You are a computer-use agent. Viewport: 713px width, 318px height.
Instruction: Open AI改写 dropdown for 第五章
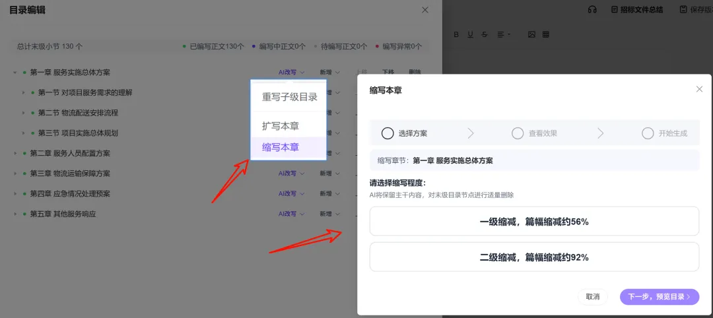point(292,214)
